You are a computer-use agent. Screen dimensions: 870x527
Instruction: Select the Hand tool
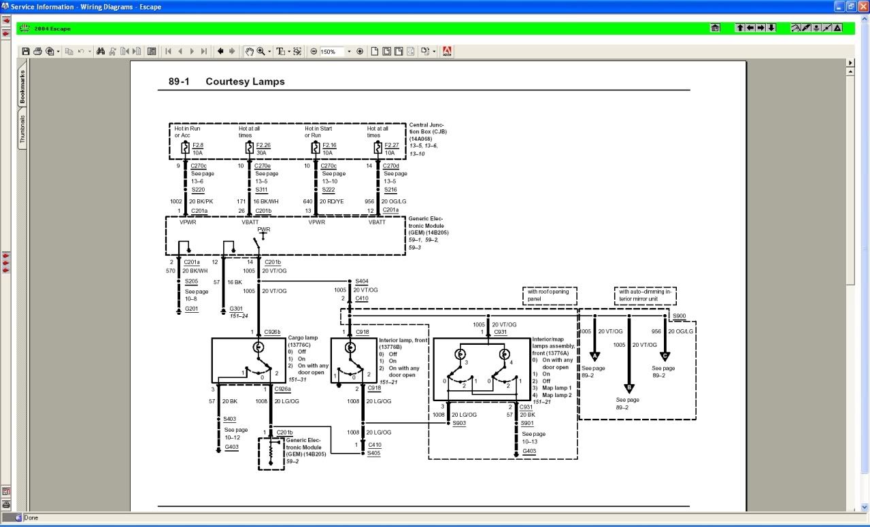[x=249, y=51]
